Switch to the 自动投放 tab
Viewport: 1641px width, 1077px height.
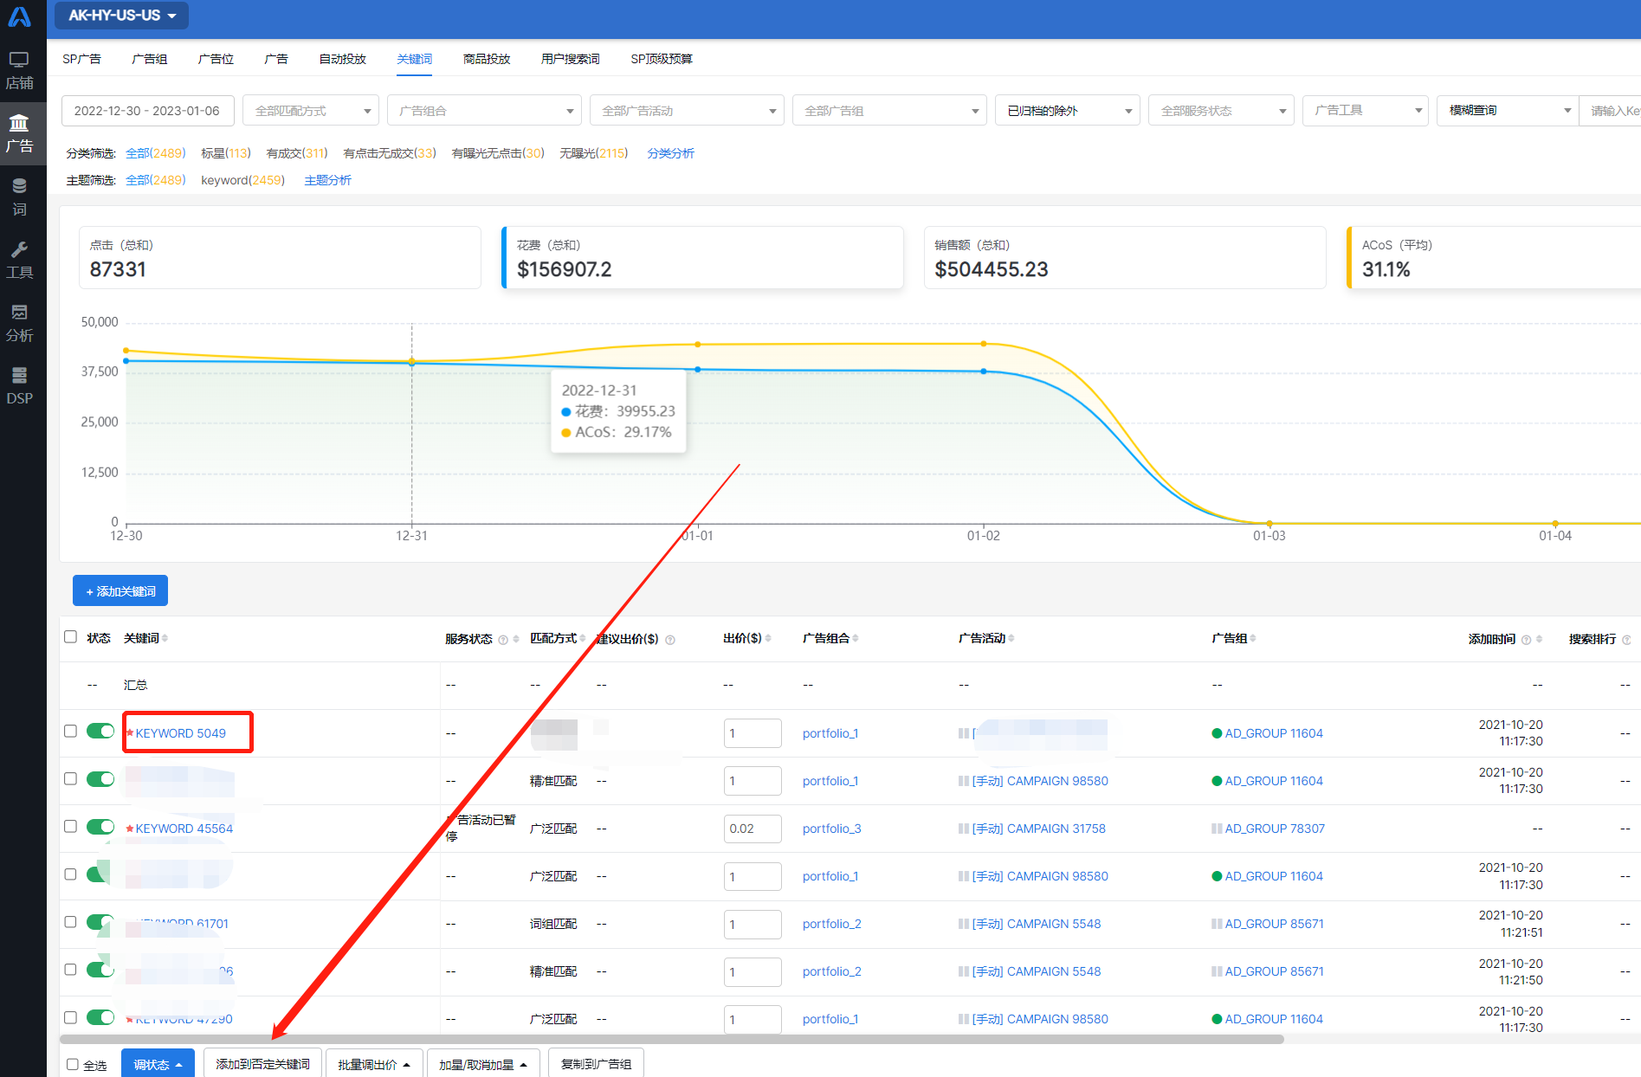[x=343, y=59]
